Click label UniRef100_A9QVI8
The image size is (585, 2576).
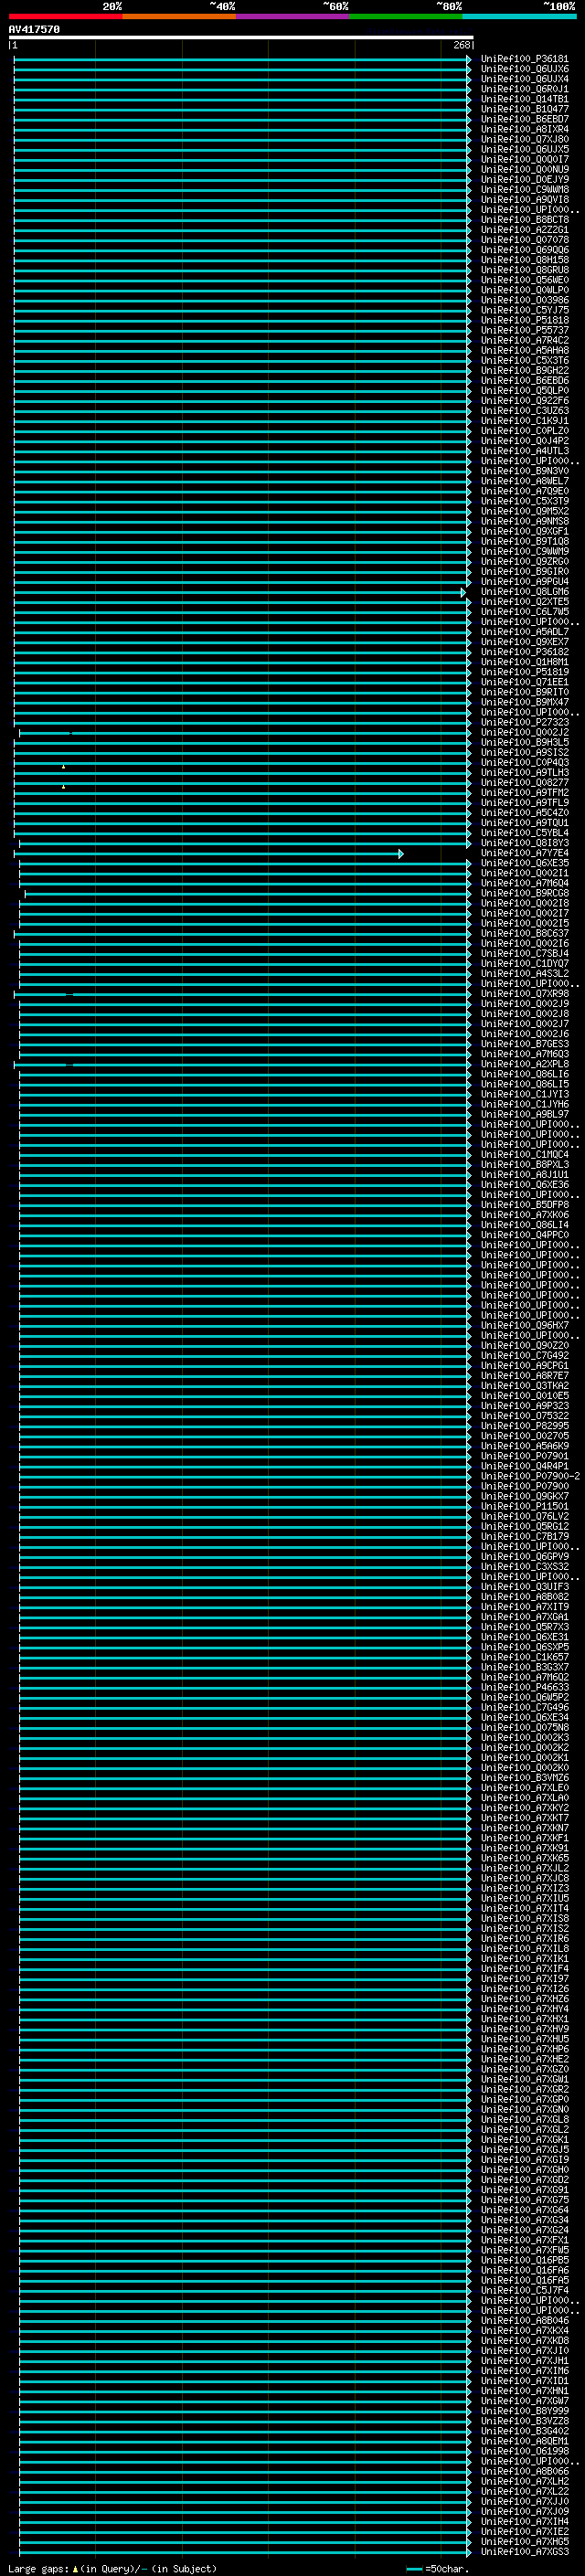525,200
